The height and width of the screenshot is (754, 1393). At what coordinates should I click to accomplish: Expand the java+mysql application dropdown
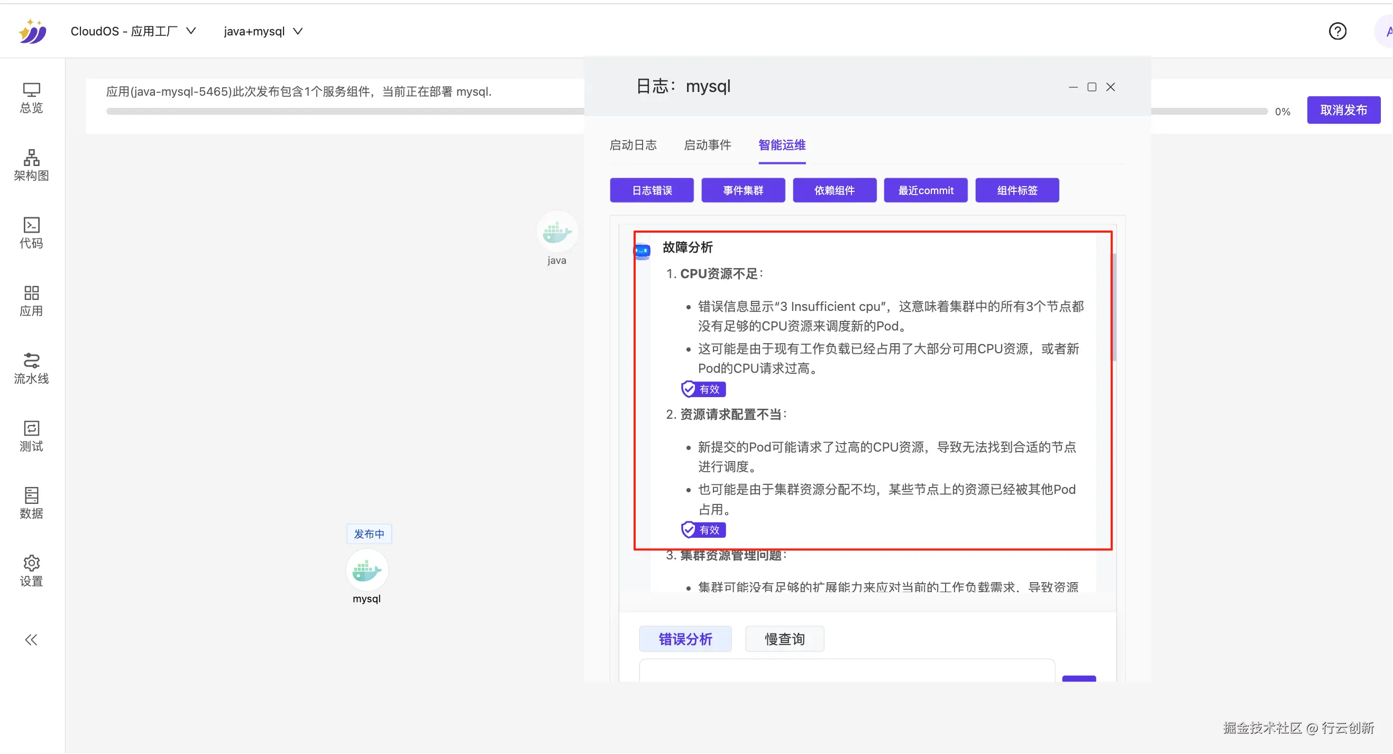click(x=263, y=31)
